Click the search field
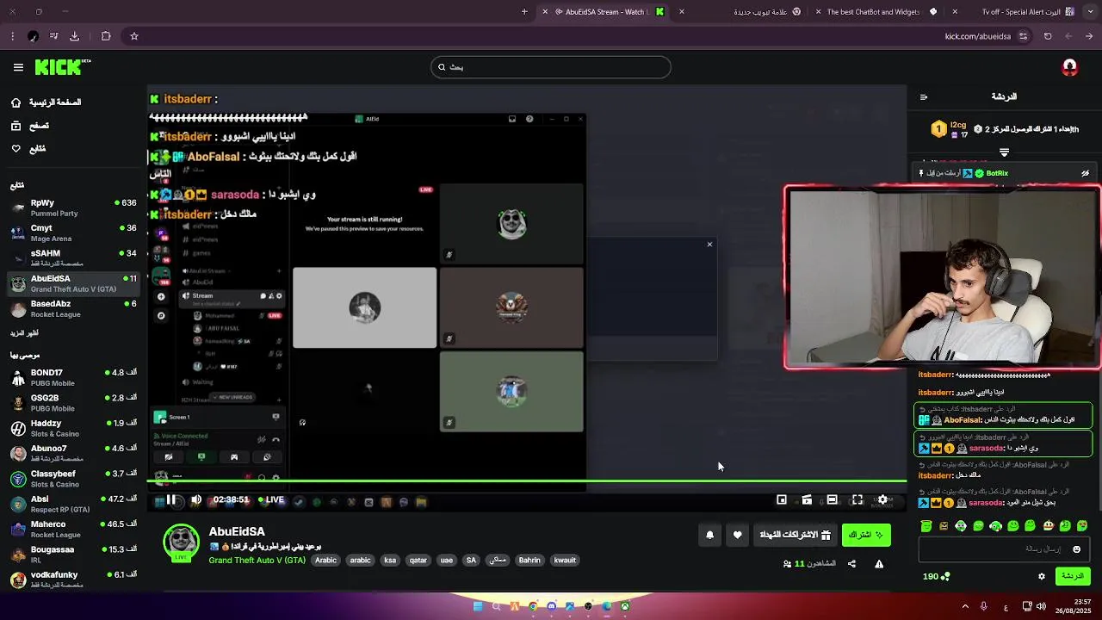 pos(551,67)
